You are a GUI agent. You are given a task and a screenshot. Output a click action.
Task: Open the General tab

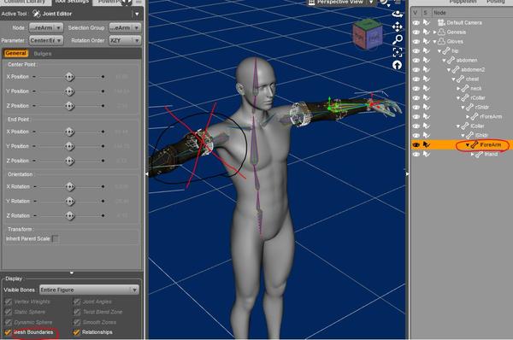15,53
